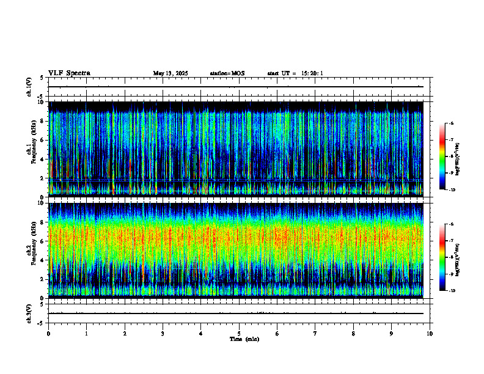The height and width of the screenshot is (374, 484).
Task: Click the 'start UT = 15:20:1' label
Action: [x=295, y=73]
